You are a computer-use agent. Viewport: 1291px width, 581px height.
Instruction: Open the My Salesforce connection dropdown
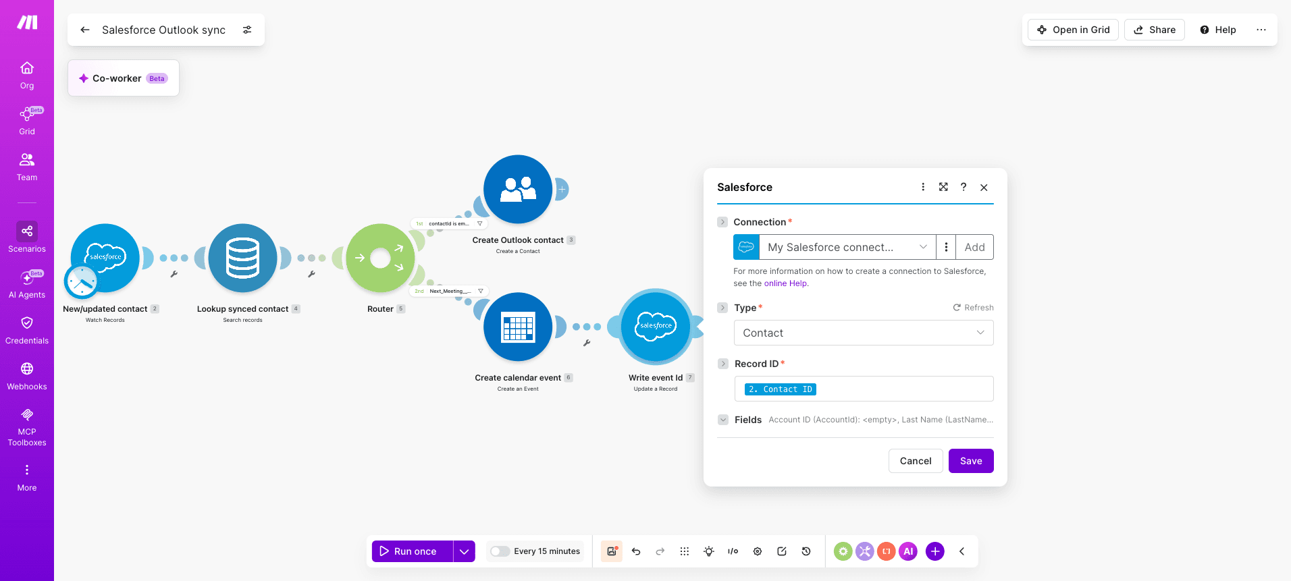847,247
